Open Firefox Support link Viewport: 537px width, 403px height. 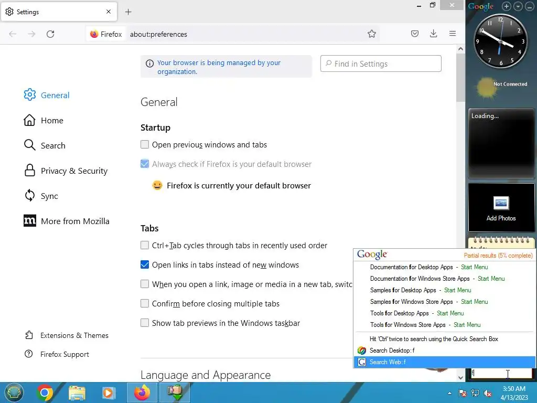coord(57,354)
